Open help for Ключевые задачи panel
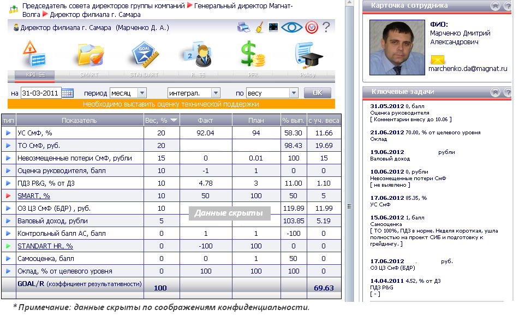 click(508, 92)
